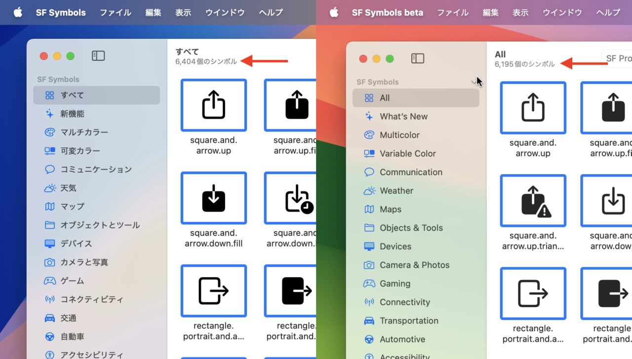Open 編集 menu in SF Symbols menu bar
This screenshot has height=359, width=632.
pos(153,12)
